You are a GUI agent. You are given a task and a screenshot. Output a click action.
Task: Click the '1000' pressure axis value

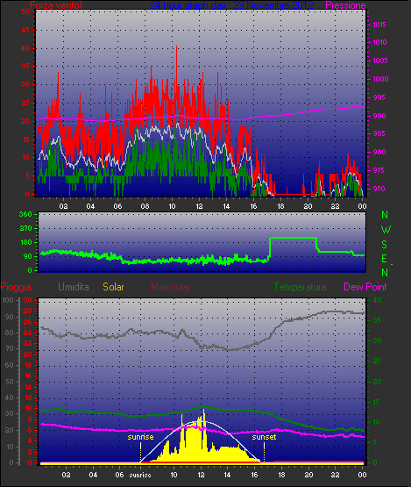click(x=380, y=79)
